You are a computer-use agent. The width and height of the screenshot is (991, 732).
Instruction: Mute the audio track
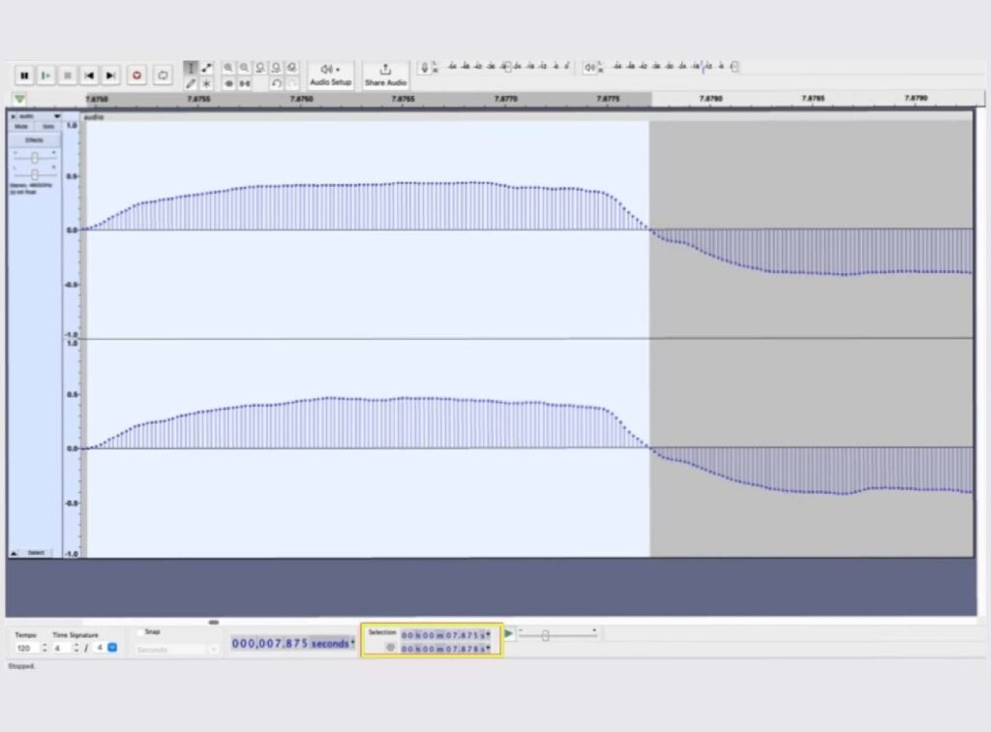click(x=21, y=127)
